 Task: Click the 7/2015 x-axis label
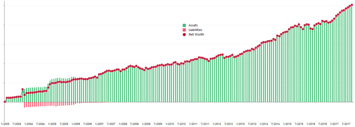click(x=299, y=124)
